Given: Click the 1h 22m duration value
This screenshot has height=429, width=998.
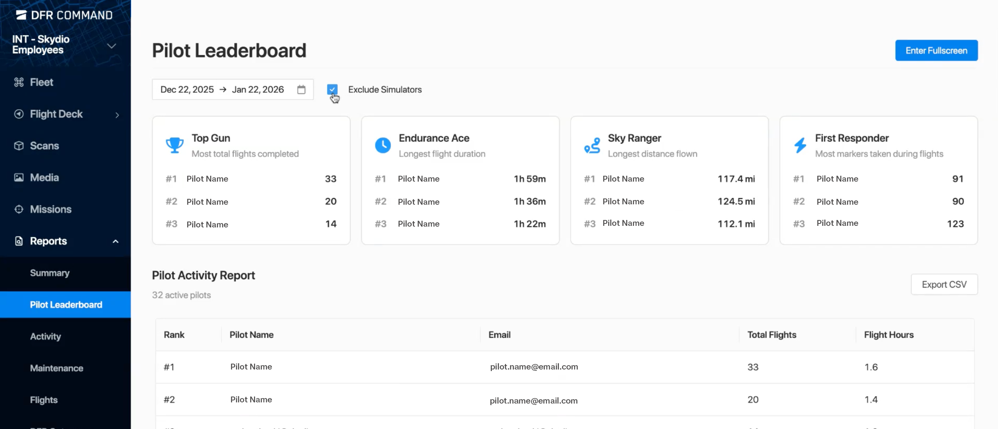Looking at the screenshot, I should 530,224.
